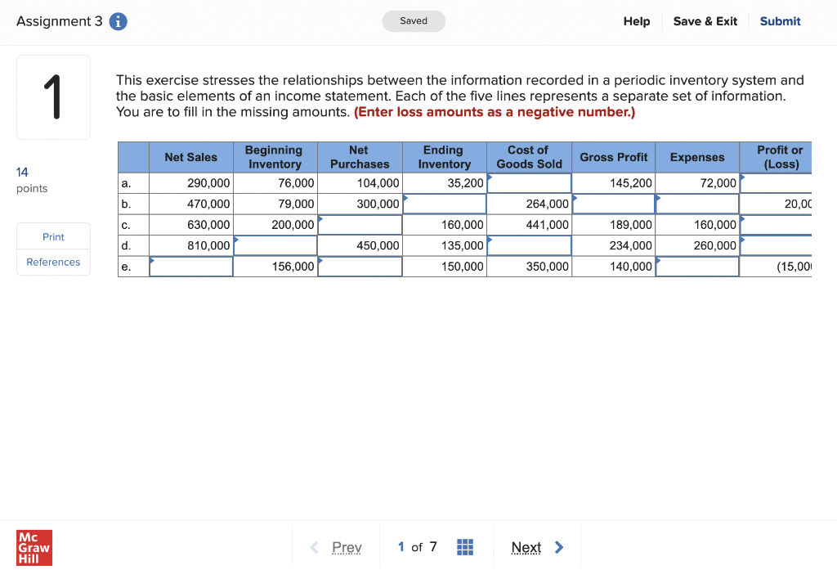Click row e Net Sales blank field
Screen dimensions: 837x570
190,265
